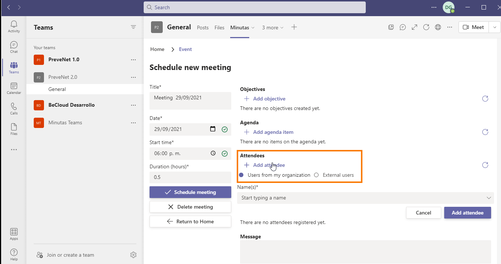Click the Teams list filter icon

coord(133,27)
